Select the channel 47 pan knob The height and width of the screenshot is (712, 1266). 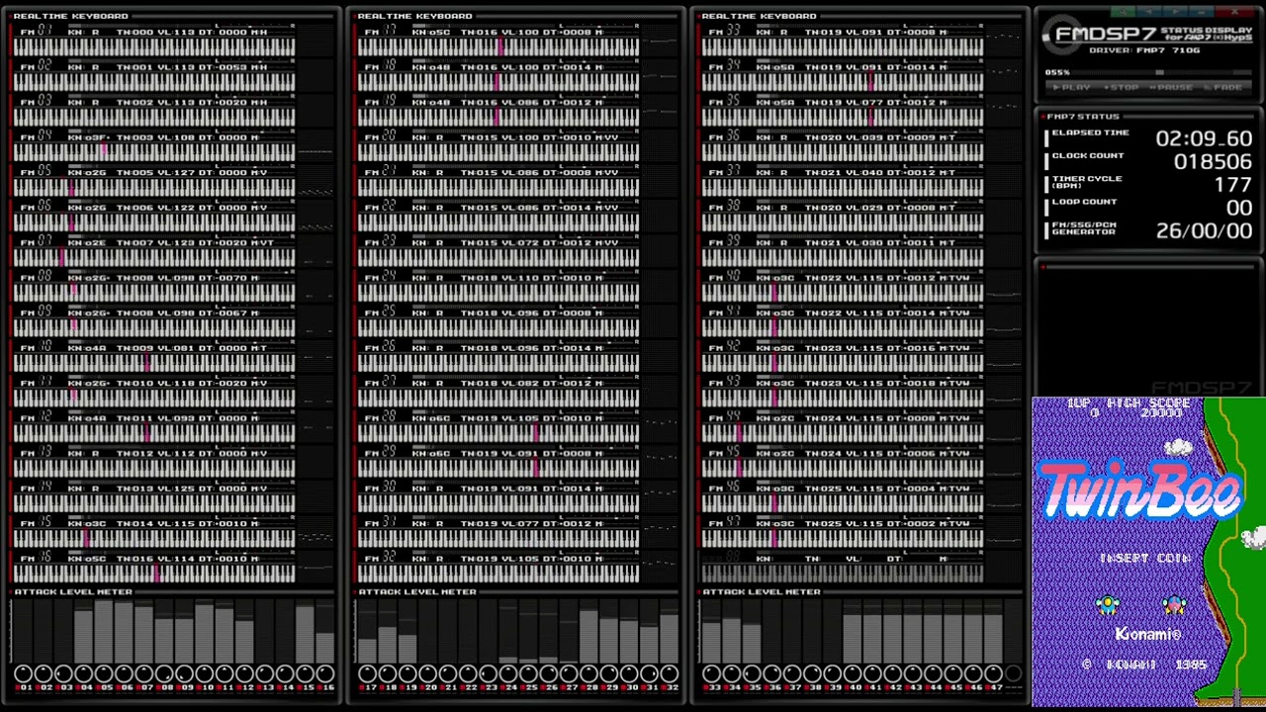pos(993,673)
